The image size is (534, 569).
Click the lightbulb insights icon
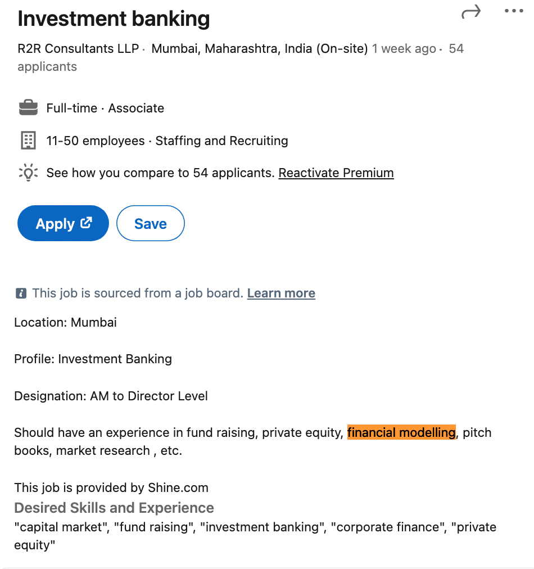pos(28,173)
